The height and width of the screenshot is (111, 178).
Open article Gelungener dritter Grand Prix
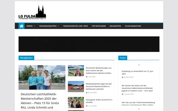pyautogui.click(x=99, y=101)
